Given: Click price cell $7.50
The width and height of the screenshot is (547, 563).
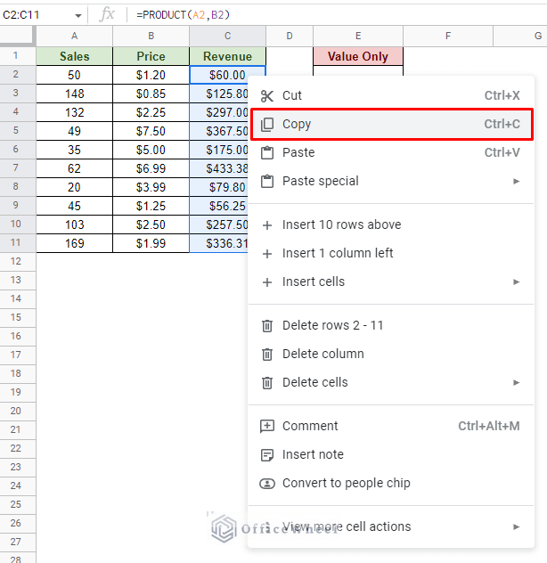Looking at the screenshot, I should pyautogui.click(x=151, y=131).
